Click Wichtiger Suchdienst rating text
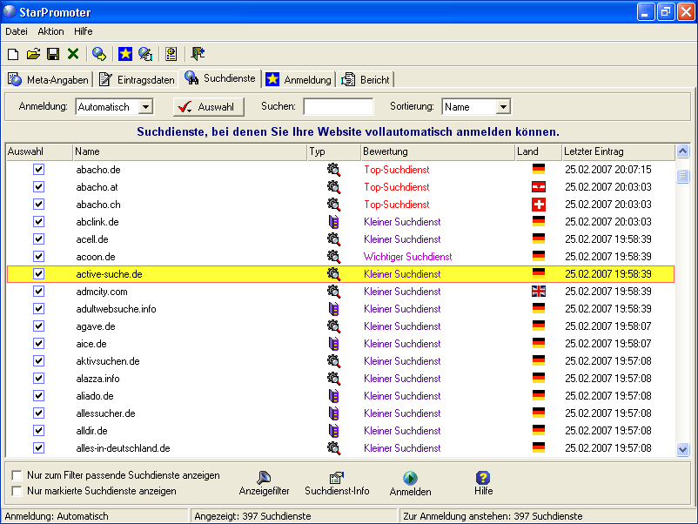Screen dimensions: 698x524 [408, 257]
